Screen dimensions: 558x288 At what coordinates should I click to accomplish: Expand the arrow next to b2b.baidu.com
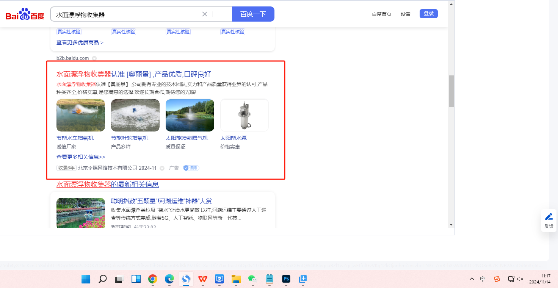tap(94, 58)
